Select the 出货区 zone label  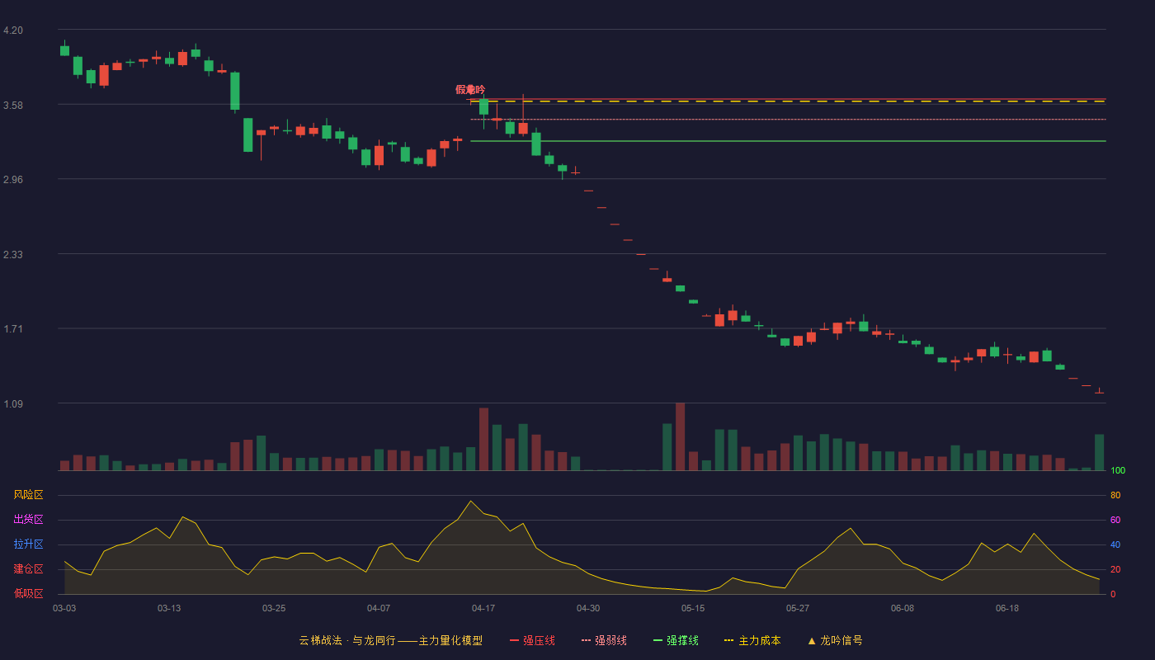[28, 520]
